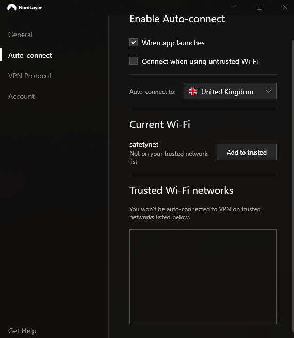Image resolution: width=294 pixels, height=338 pixels.
Task: Click the empty Trusted Wi-Fi networks list box
Action: pos(203,277)
